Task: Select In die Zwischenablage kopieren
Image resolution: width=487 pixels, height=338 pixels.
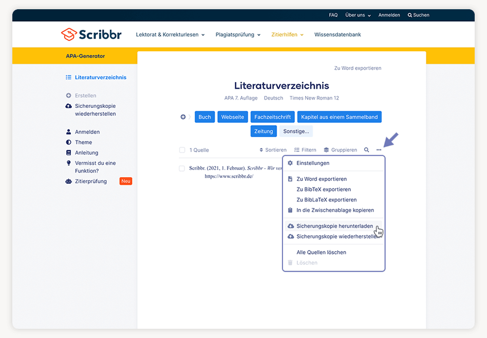Action: (x=334, y=210)
